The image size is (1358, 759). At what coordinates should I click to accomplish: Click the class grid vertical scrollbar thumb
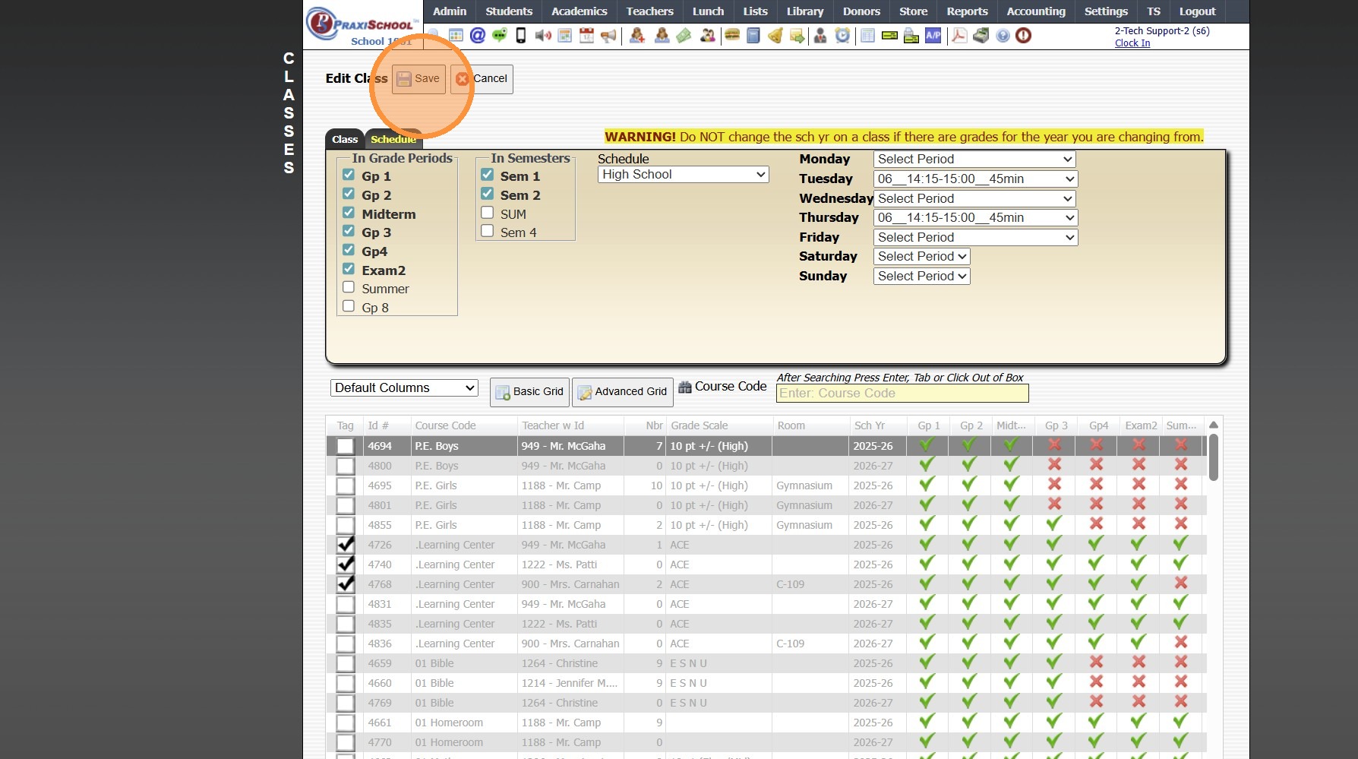point(1213,457)
